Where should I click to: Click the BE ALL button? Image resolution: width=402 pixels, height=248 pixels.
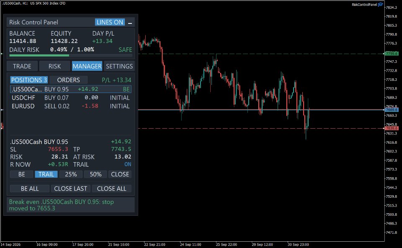tap(30, 189)
